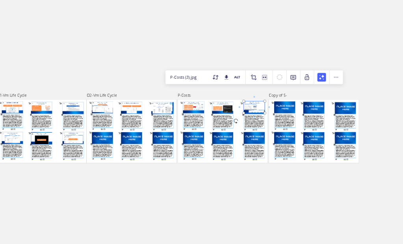The height and width of the screenshot is (244, 403).
Task: Select the 1-Vm Life Cycle frame title
Action: click(x=13, y=95)
